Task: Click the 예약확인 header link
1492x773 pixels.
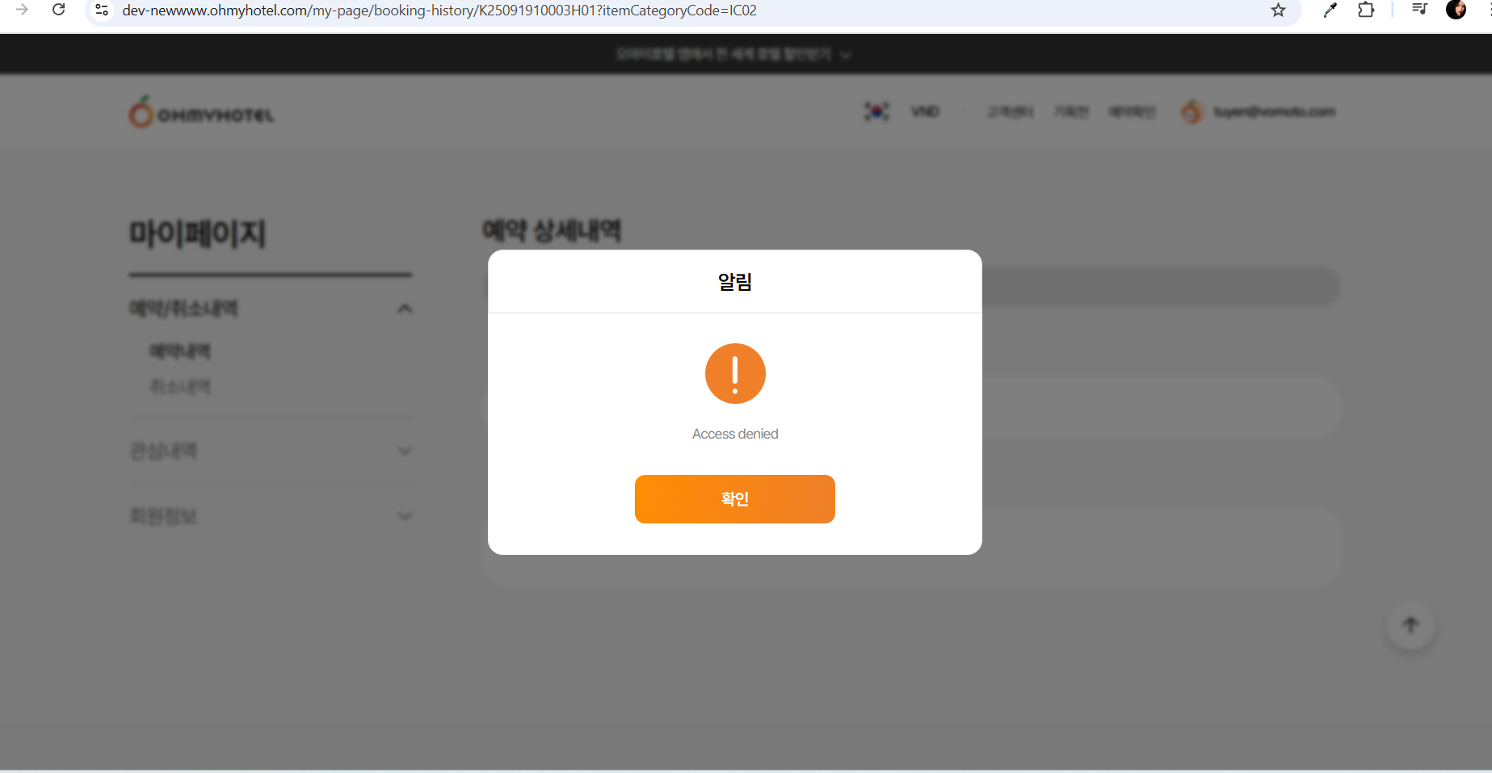Action: (x=1132, y=111)
